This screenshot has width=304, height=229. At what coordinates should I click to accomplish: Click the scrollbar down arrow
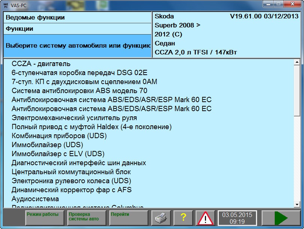tap(297, 204)
